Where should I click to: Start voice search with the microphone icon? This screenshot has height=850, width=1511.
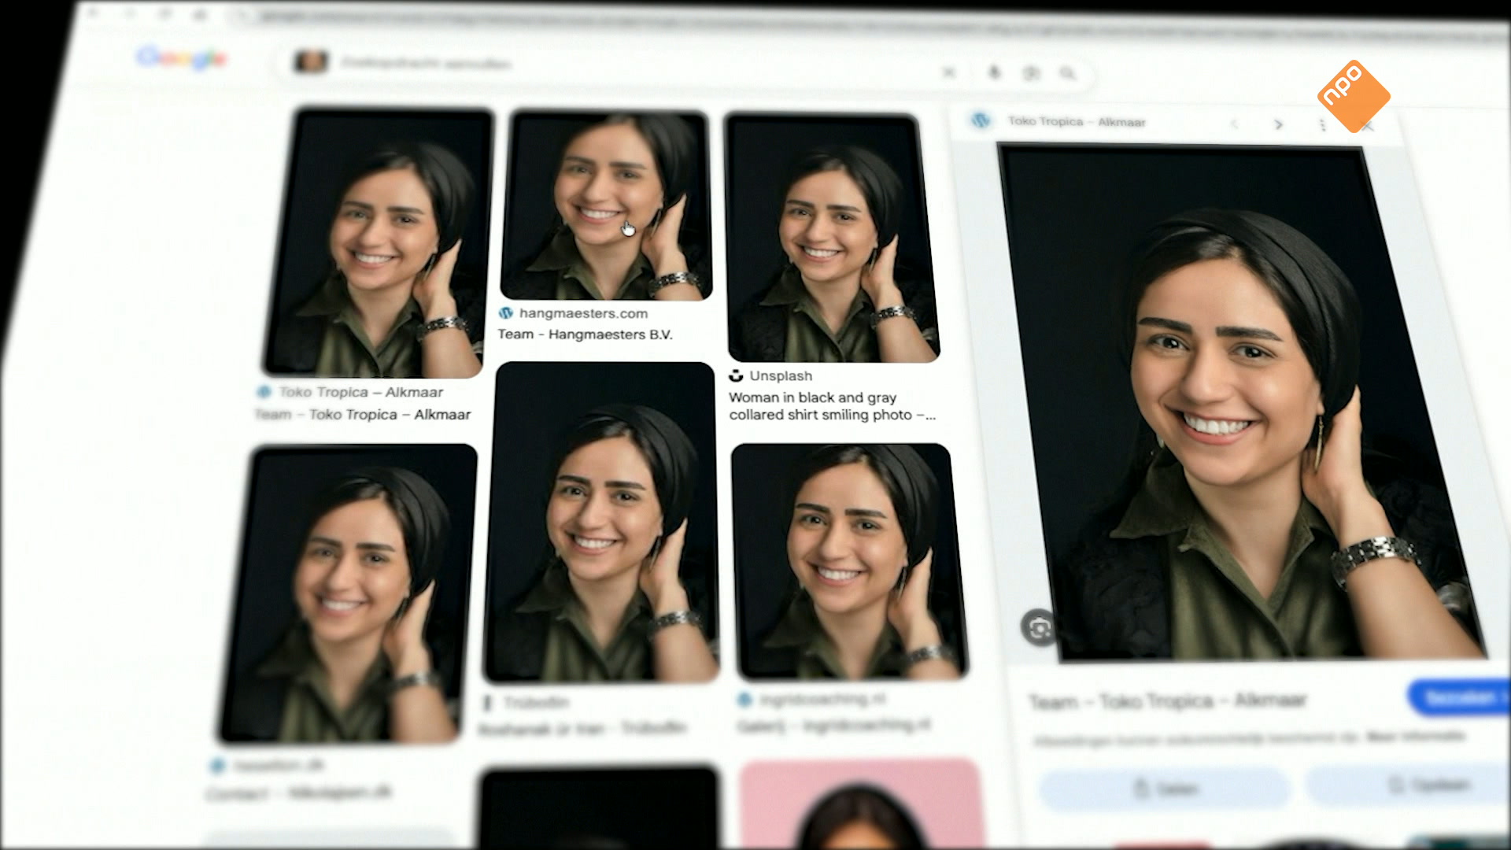click(x=994, y=72)
